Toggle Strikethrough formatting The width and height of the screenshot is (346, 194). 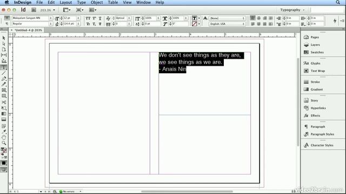[x=100, y=24]
